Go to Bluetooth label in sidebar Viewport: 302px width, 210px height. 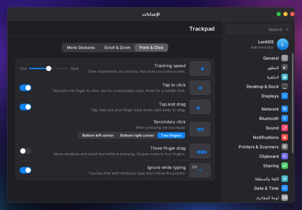[269, 118]
